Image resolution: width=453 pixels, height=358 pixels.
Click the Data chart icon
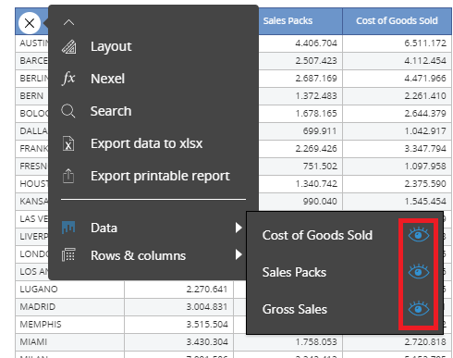pos(68,228)
